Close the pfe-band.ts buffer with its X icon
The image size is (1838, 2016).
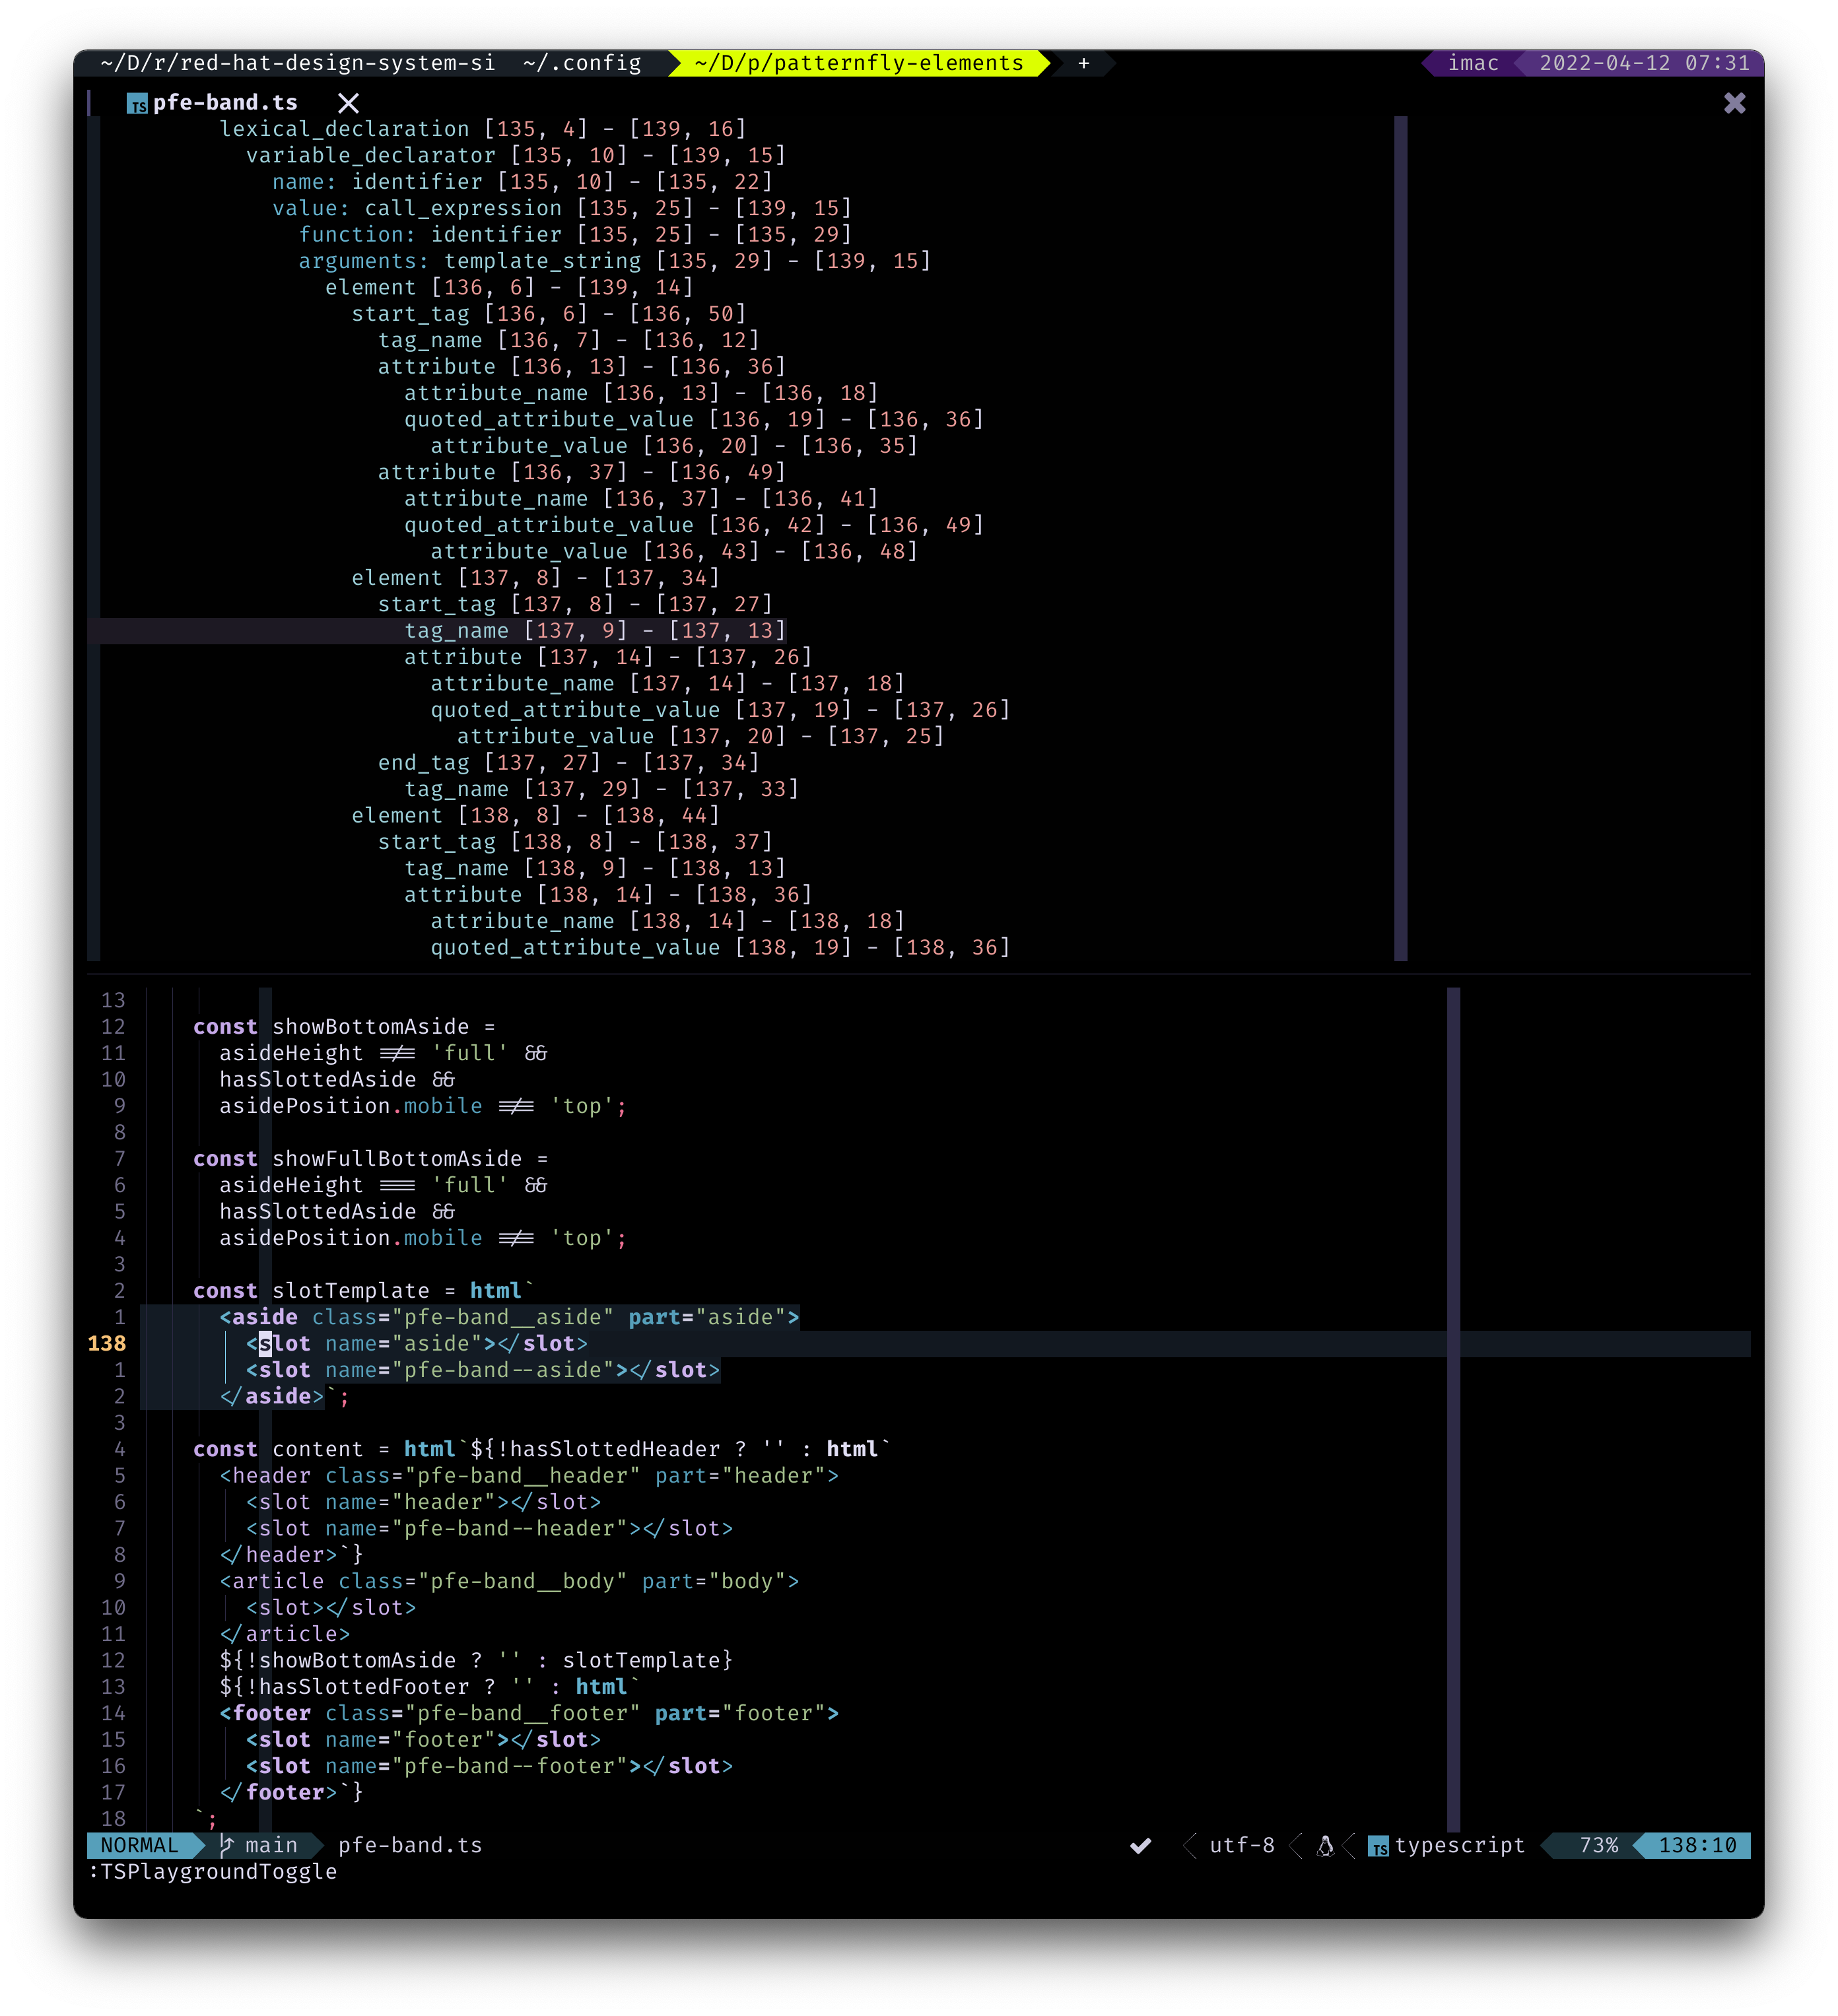348,103
